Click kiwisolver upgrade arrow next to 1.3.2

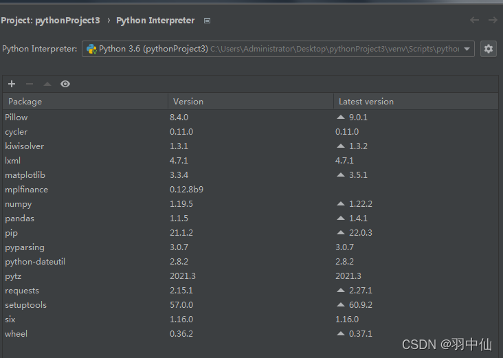pyautogui.click(x=341, y=146)
